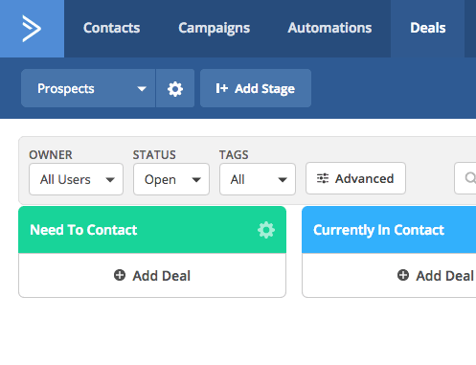This screenshot has height=365, width=476.
Task: Select the Need To Contact stage header
Action: [152, 230]
